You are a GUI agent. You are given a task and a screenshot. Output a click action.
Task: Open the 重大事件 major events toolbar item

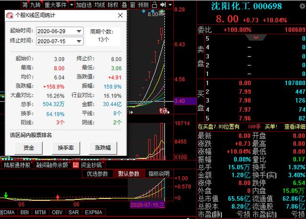(55, 5)
